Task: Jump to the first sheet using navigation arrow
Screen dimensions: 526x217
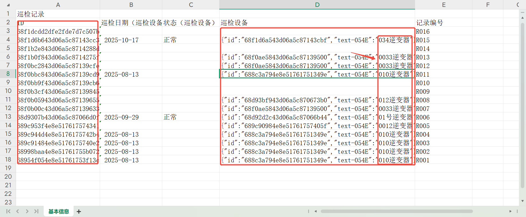Action: pos(8,211)
